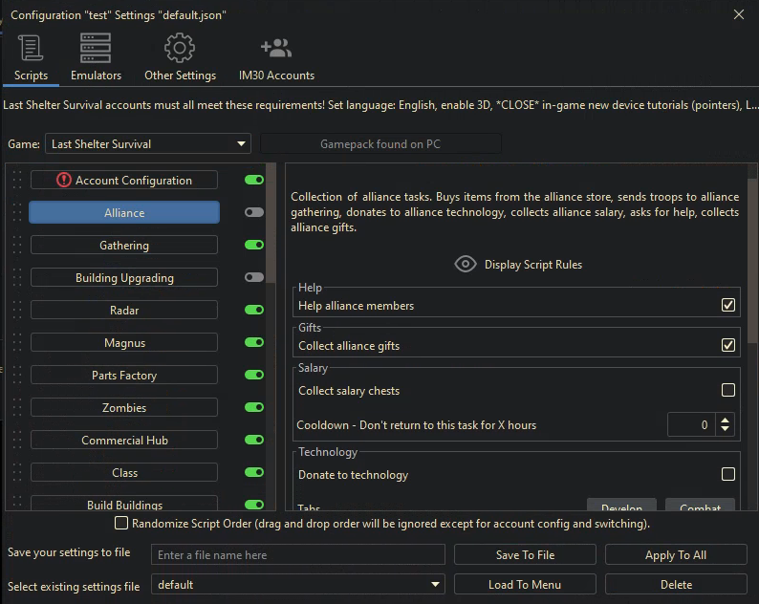Open Other Settings gear icon

[x=180, y=48]
